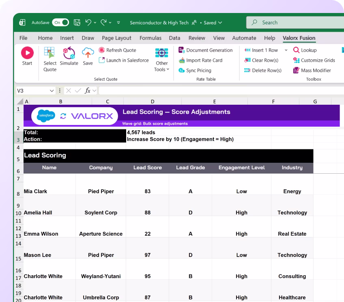The width and height of the screenshot is (344, 302).
Task: Click the Launch in Salesforce icon
Action: (x=101, y=60)
